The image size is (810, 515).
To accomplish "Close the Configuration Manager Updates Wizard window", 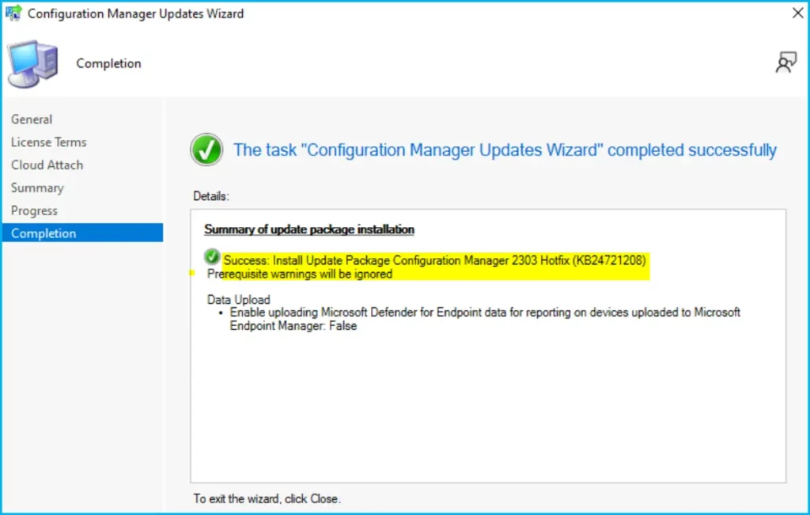I will (x=797, y=13).
